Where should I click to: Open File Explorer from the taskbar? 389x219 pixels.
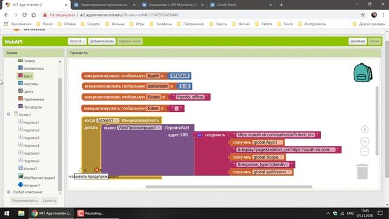(x=21, y=213)
